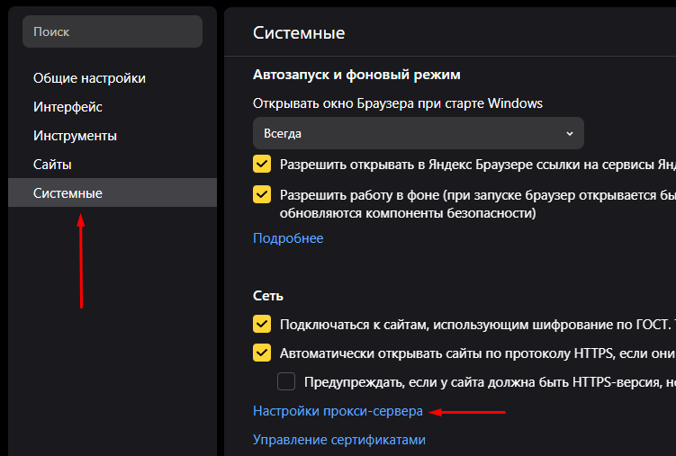
Task: Open Общие настройки section
Action: click(89, 78)
